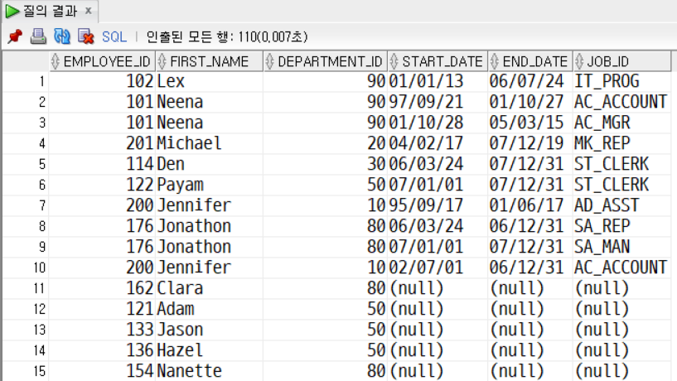Click the pin query result icon
677x381 pixels.
coord(15,36)
